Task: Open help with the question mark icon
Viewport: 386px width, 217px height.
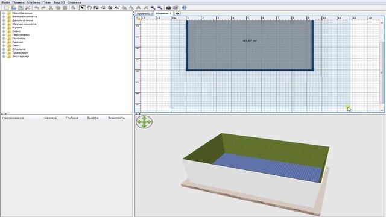Action: tap(184, 8)
